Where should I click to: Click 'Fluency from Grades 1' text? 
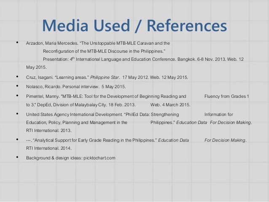click(226, 96)
